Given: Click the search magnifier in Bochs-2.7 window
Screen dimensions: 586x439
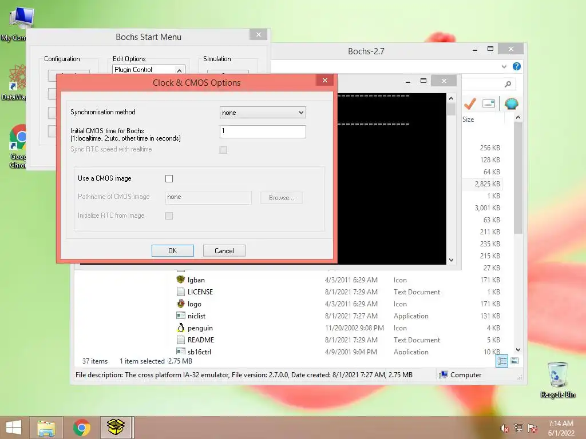Looking at the screenshot, I should 508,85.
